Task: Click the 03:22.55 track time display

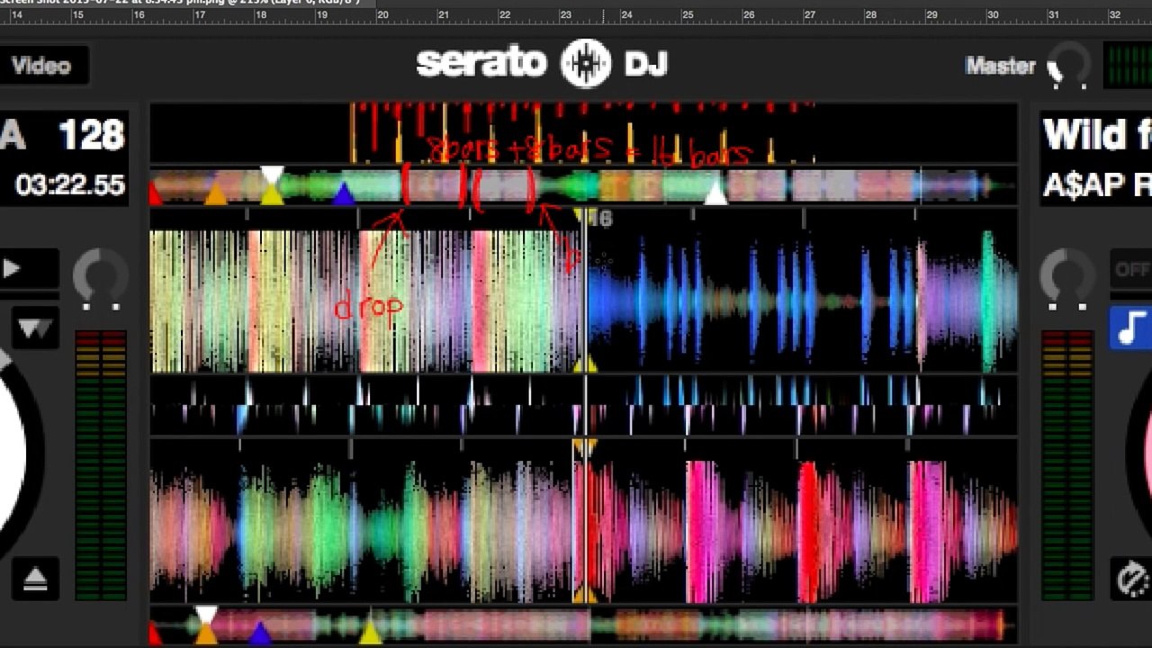Action: point(69,185)
